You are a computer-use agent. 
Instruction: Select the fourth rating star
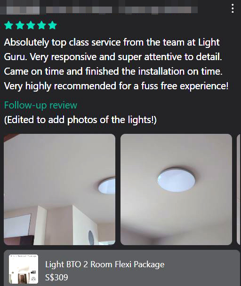click(42, 25)
